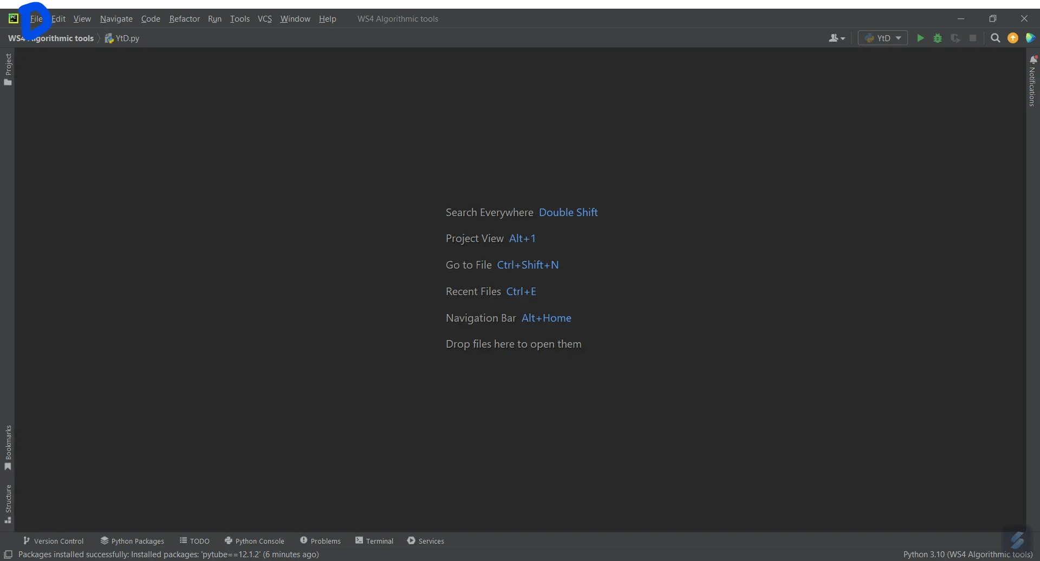Image resolution: width=1040 pixels, height=561 pixels.
Task: Open the Window menu
Action: [295, 19]
